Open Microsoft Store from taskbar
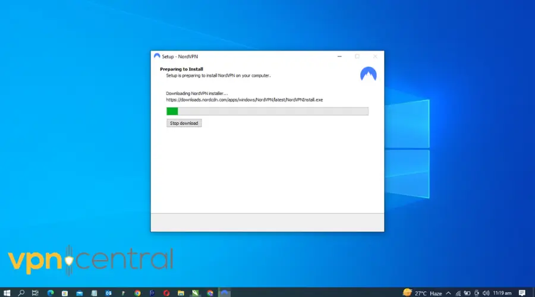535x297 pixels. click(65, 293)
